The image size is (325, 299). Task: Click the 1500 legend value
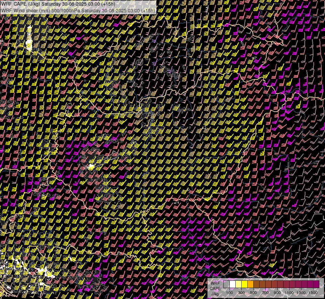[313, 293]
